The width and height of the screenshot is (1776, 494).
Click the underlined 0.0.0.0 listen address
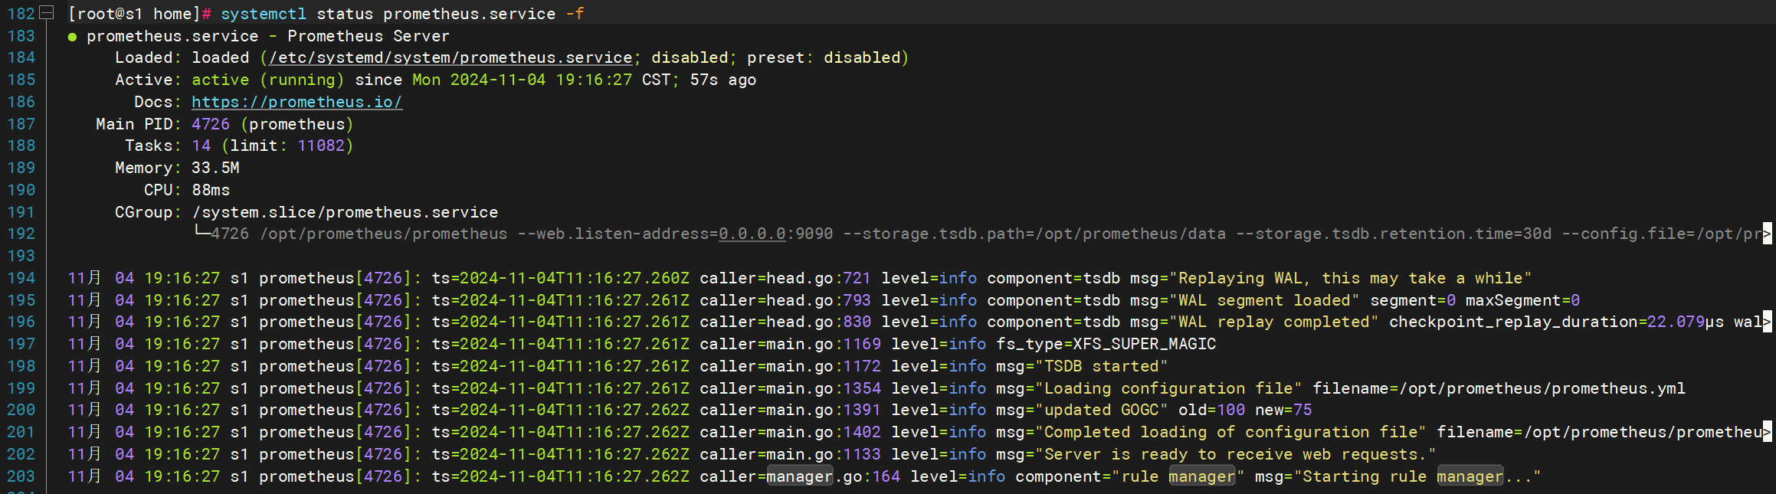coord(752,234)
